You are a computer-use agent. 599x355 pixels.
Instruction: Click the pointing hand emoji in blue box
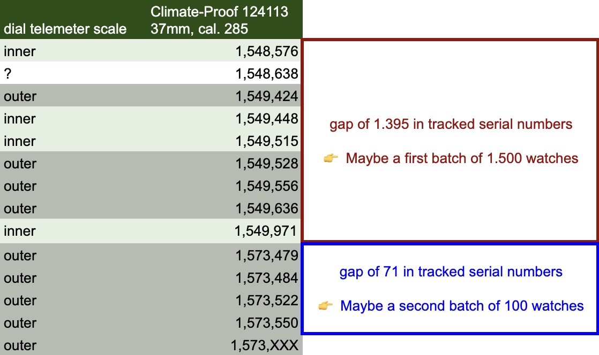point(326,306)
